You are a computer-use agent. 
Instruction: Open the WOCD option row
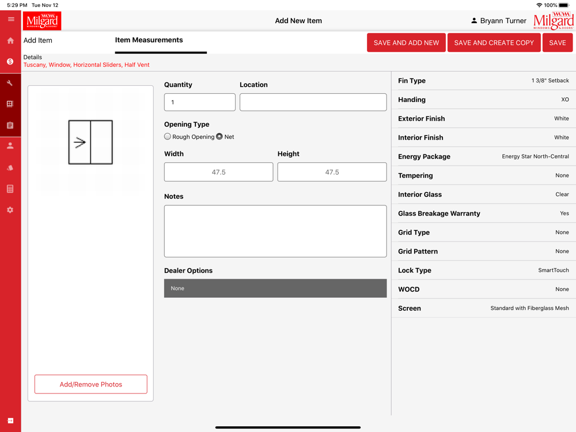pyautogui.click(x=483, y=290)
